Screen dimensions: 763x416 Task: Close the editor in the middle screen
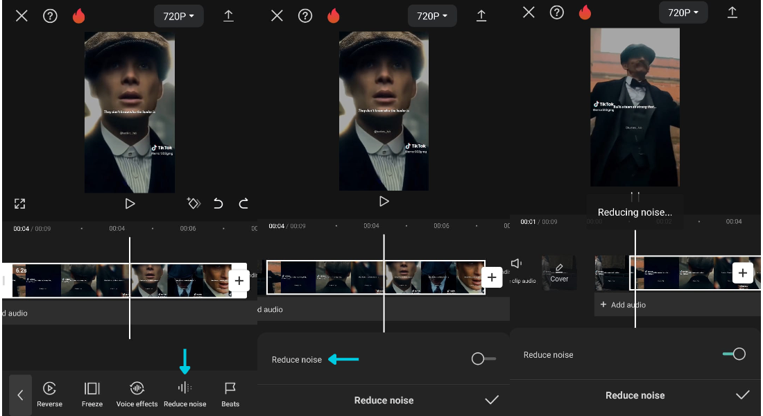coord(277,16)
